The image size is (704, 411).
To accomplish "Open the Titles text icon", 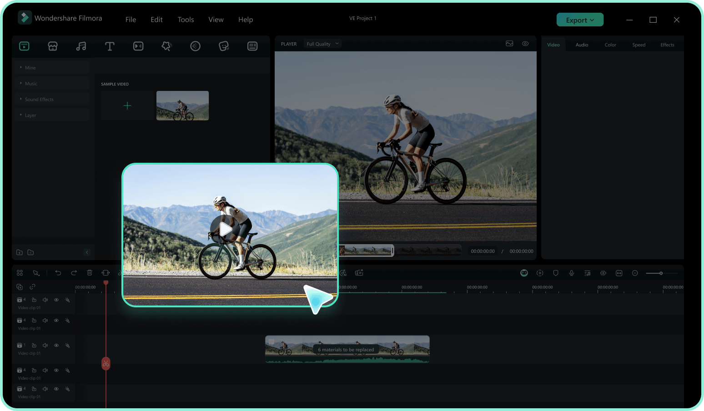I will [110, 46].
